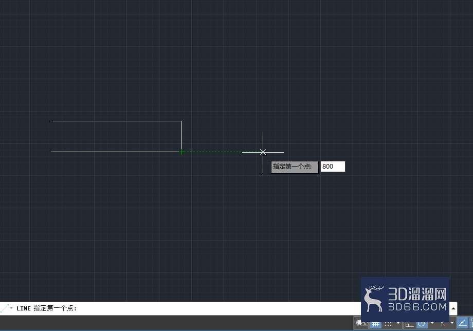Toggle polar tracking in the status bar

(x=422, y=324)
